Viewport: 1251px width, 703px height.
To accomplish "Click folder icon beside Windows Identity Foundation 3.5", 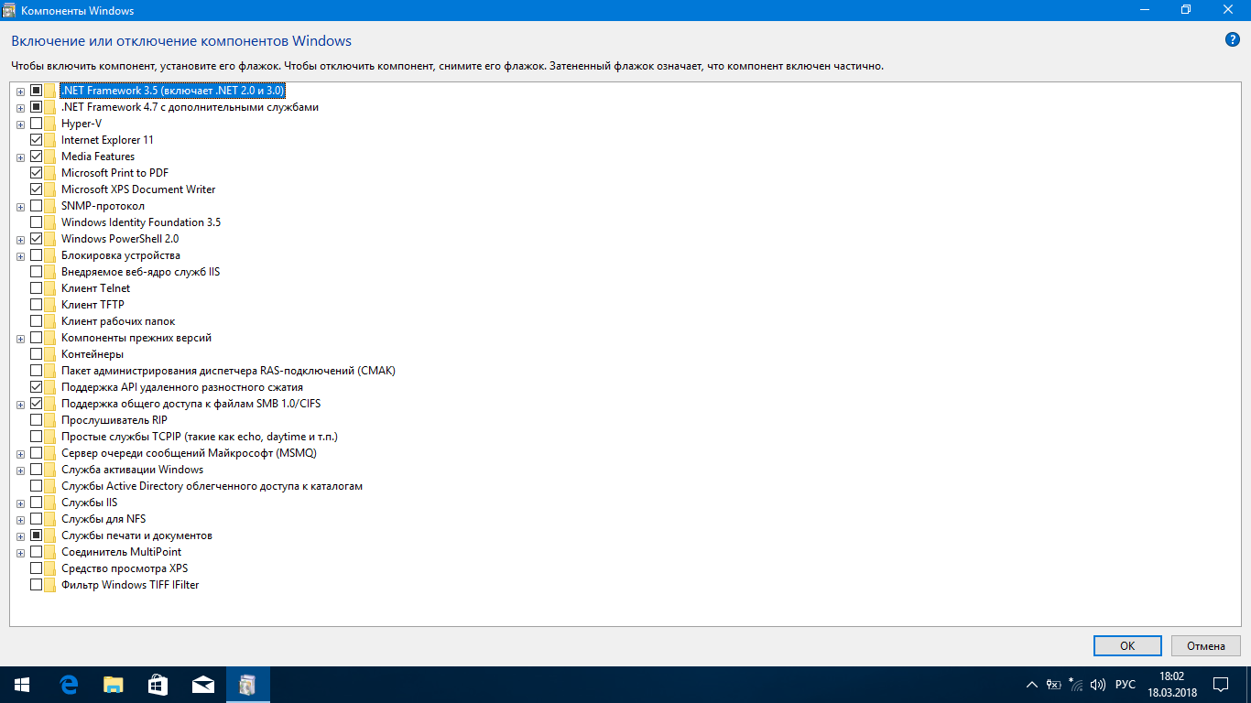I will coord(49,222).
